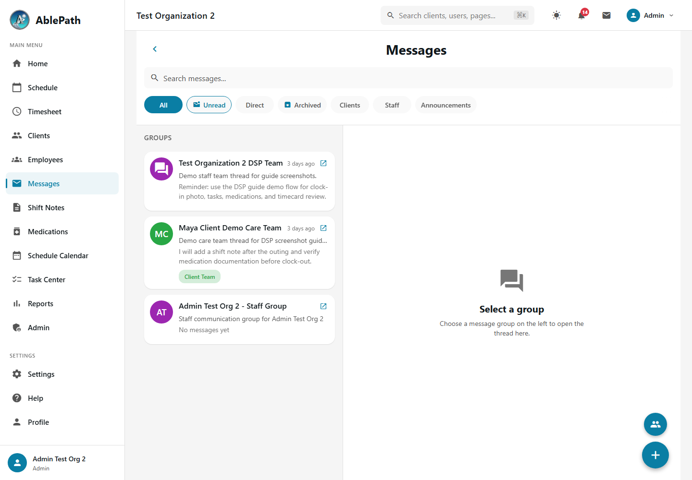Open the Timesheet page
692x480 pixels.
pos(62,111)
